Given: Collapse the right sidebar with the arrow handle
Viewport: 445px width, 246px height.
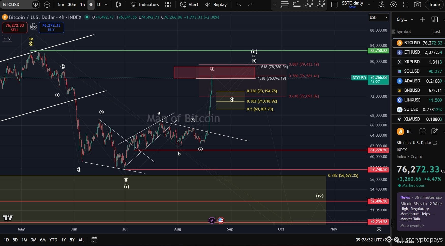Looking at the screenshot, I should pyautogui.click(x=392, y=223).
